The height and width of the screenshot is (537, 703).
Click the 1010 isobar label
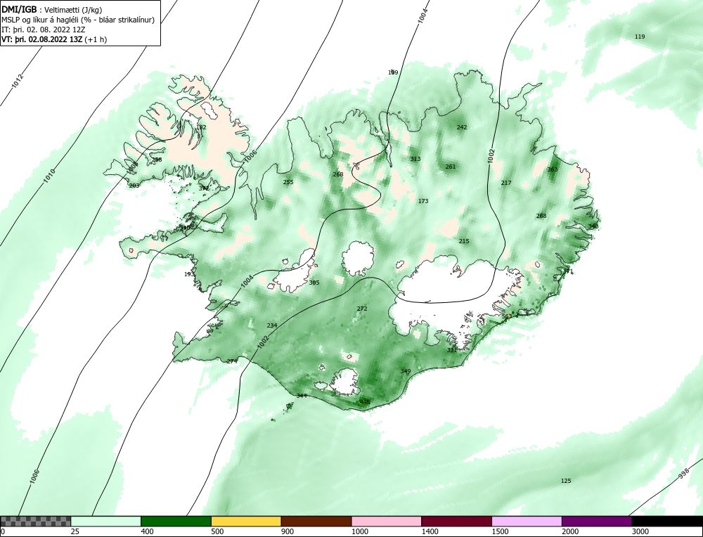(x=49, y=175)
